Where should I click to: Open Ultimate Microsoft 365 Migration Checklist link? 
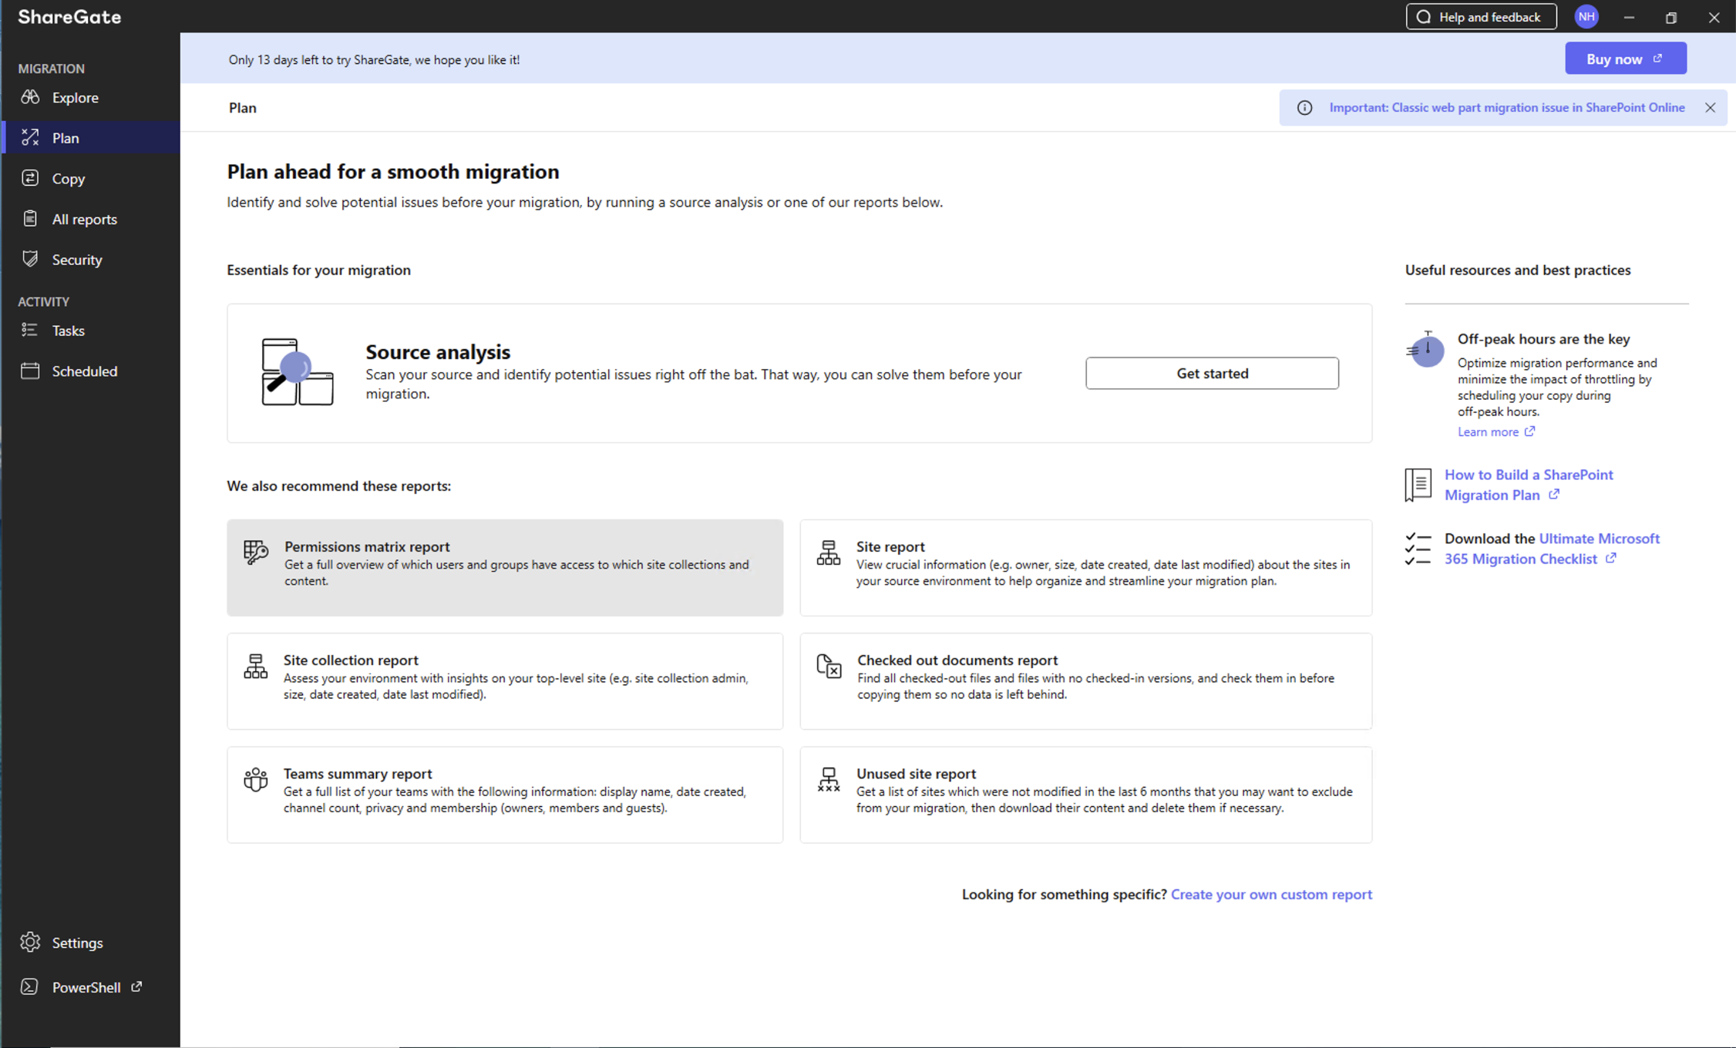[x=1552, y=549]
